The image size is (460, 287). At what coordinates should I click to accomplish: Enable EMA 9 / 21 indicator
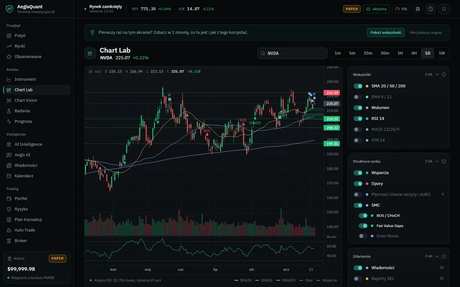(358, 97)
